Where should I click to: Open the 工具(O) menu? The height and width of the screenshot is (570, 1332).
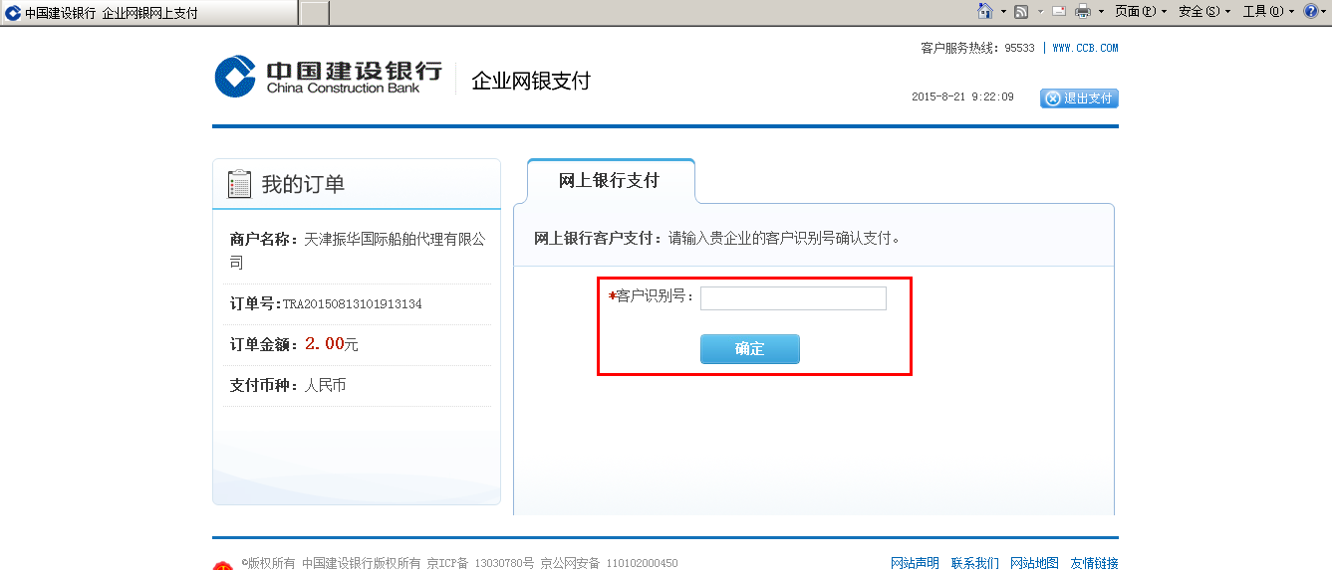pos(1269,12)
